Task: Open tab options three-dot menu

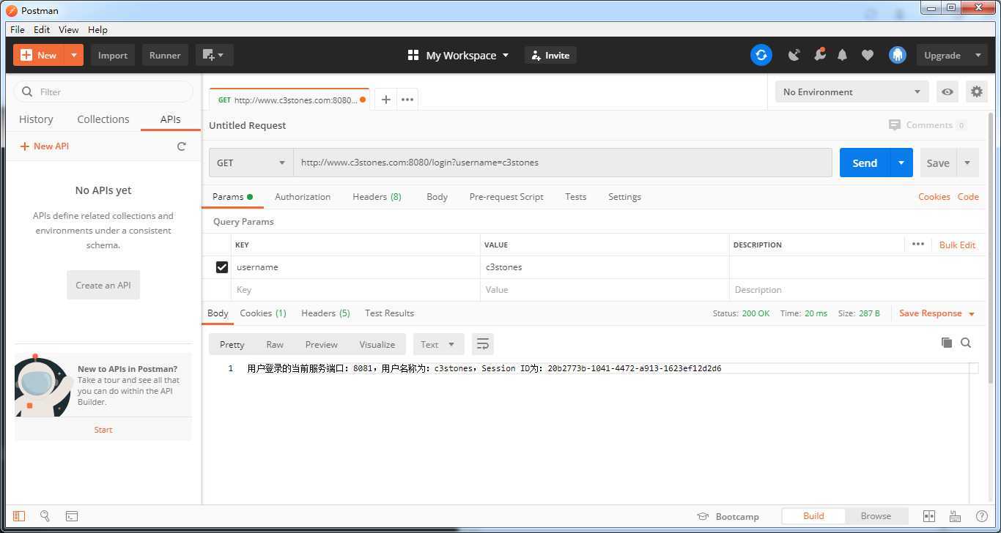Action: 407,100
